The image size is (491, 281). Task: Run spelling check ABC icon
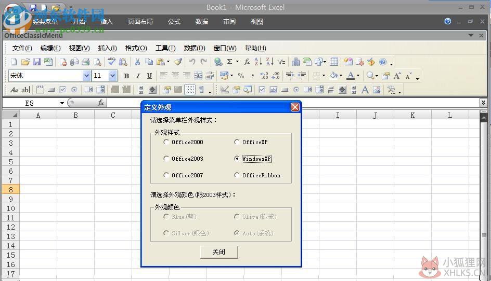click(x=111, y=61)
